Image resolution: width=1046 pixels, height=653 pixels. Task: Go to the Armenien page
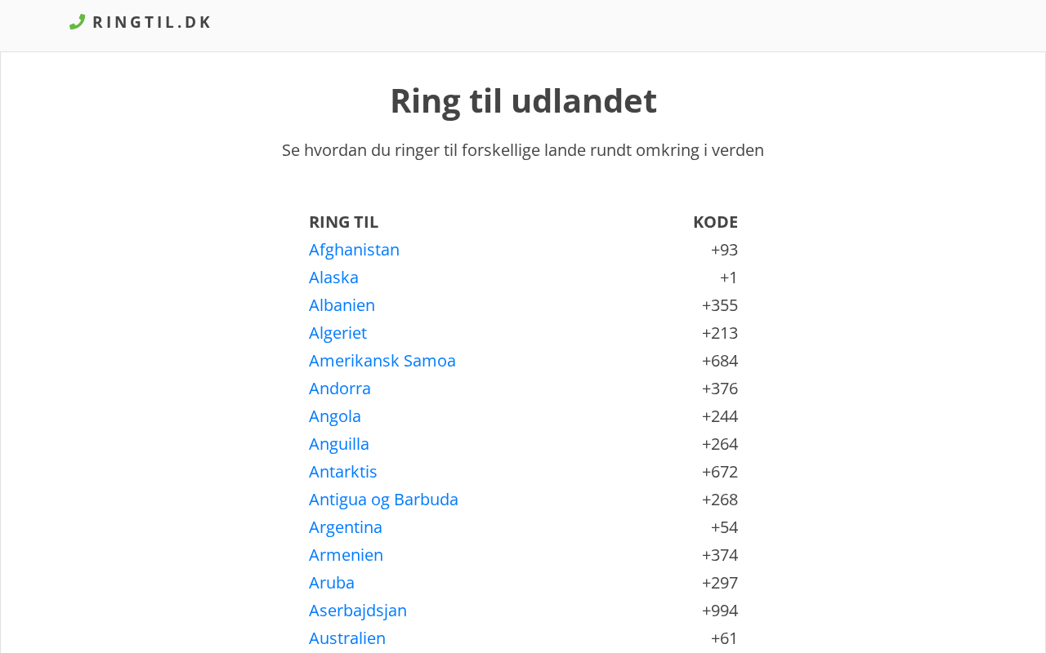tap(346, 555)
